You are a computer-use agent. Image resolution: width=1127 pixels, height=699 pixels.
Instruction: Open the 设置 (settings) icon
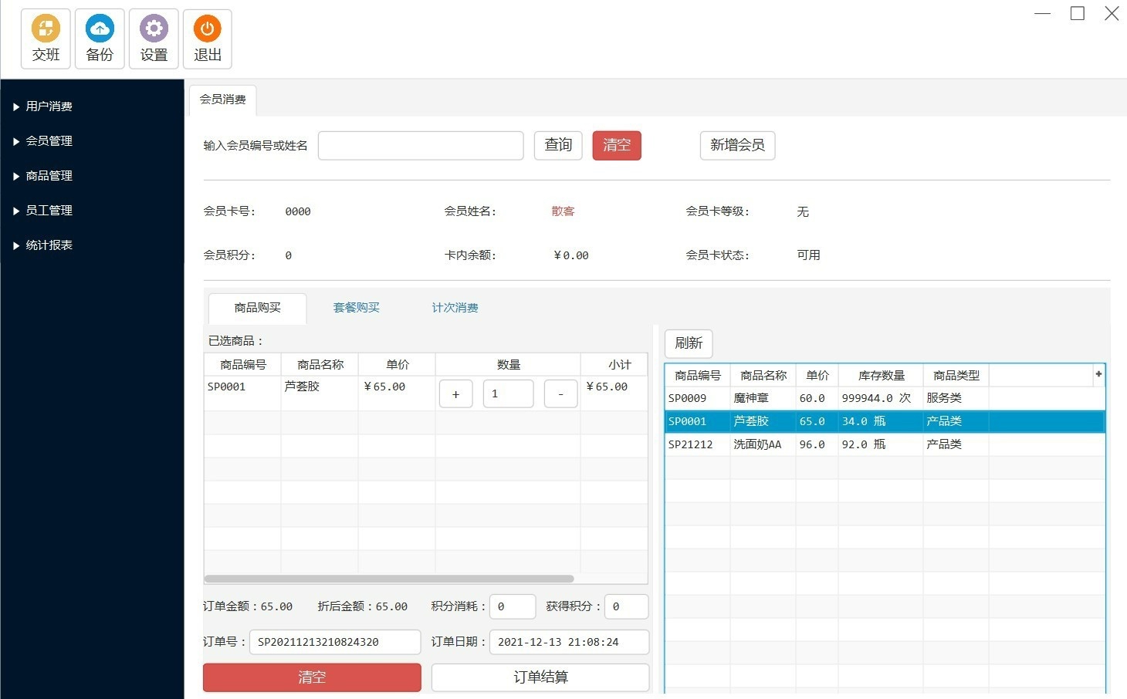(153, 38)
